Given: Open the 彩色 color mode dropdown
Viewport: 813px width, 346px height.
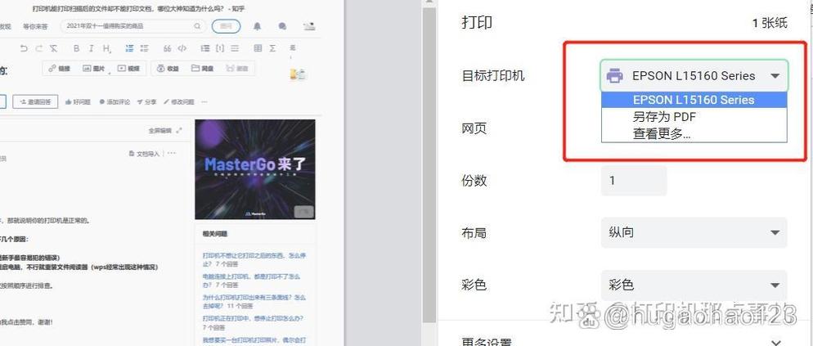Looking at the screenshot, I should click(694, 285).
